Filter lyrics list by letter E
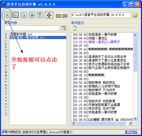Screen dimensions: 142x136 [x=6, y=47]
